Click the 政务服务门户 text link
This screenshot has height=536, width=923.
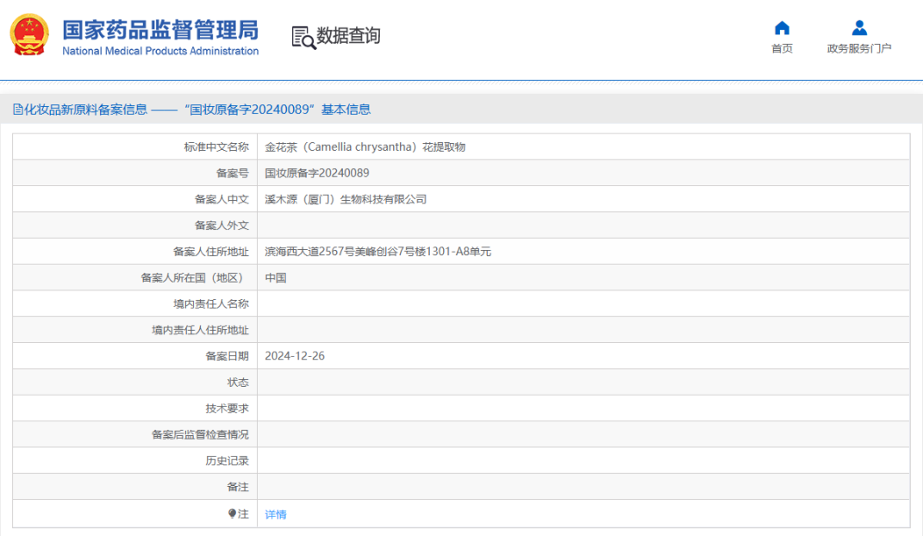[859, 48]
